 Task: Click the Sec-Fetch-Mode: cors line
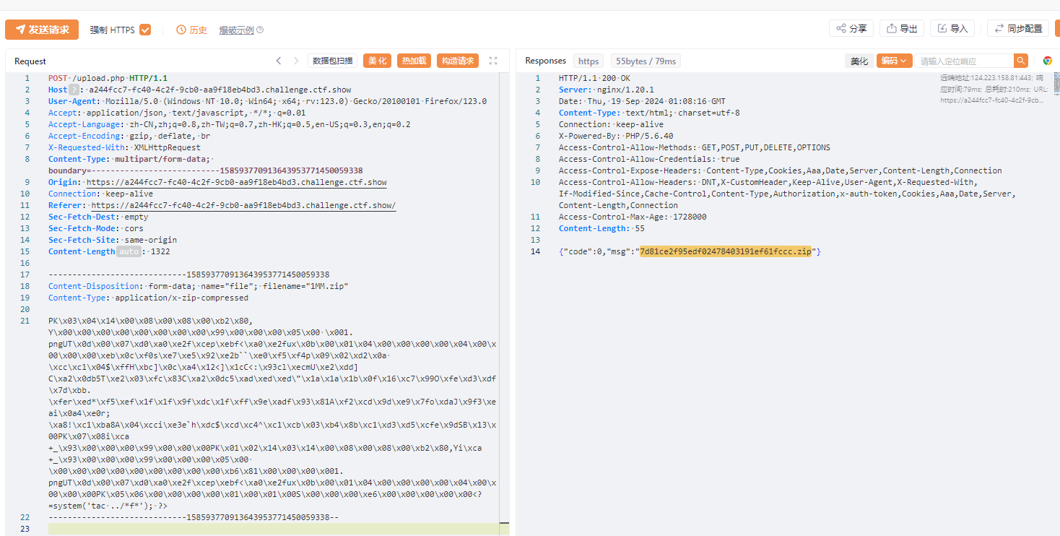pyautogui.click(x=95, y=228)
